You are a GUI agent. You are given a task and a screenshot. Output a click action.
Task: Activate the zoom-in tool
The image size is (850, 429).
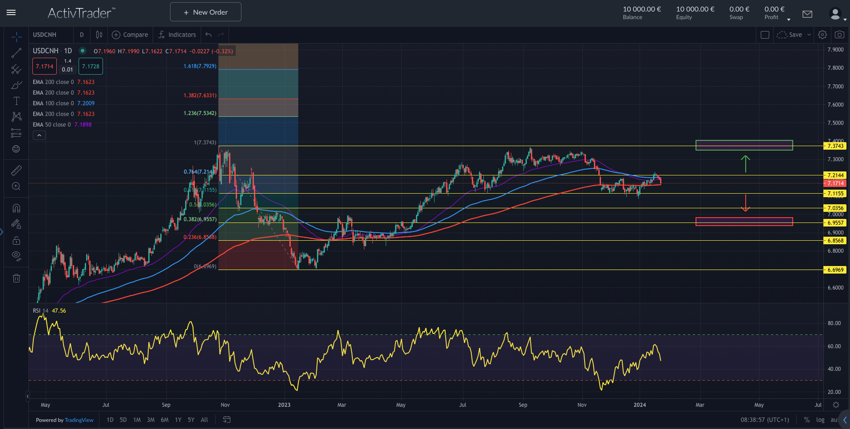pos(16,186)
